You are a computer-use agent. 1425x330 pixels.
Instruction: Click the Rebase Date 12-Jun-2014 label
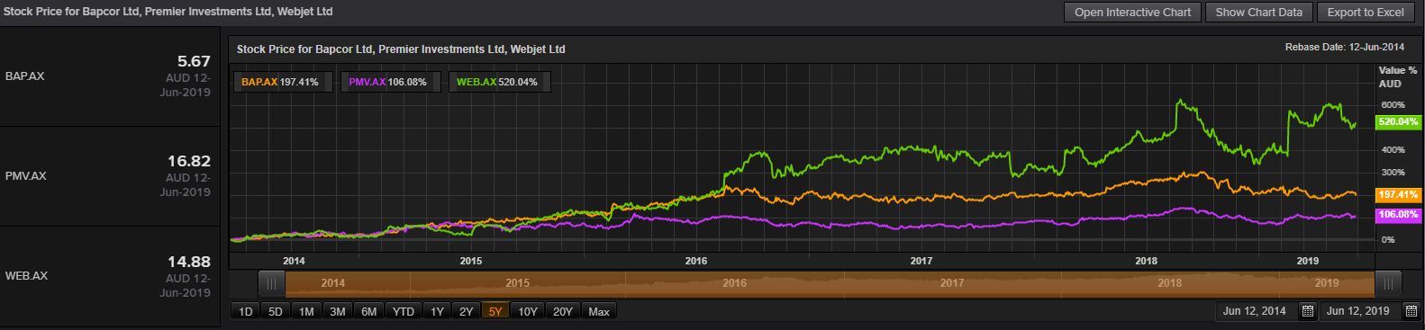[1345, 47]
